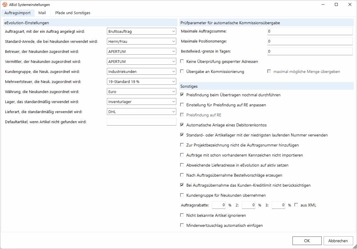This screenshot has width=357, height=249.
Task: Open the Standard-Anrede dropdown with Herrn/Frau
Action: point(141,41)
